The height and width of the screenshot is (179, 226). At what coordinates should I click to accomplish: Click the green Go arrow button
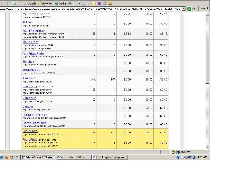[189, 9]
